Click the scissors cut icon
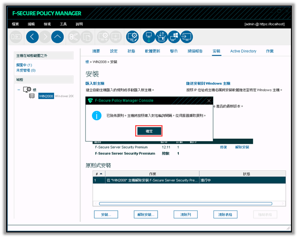Image resolution: width=298 pixels, height=238 pixels. click(x=74, y=37)
